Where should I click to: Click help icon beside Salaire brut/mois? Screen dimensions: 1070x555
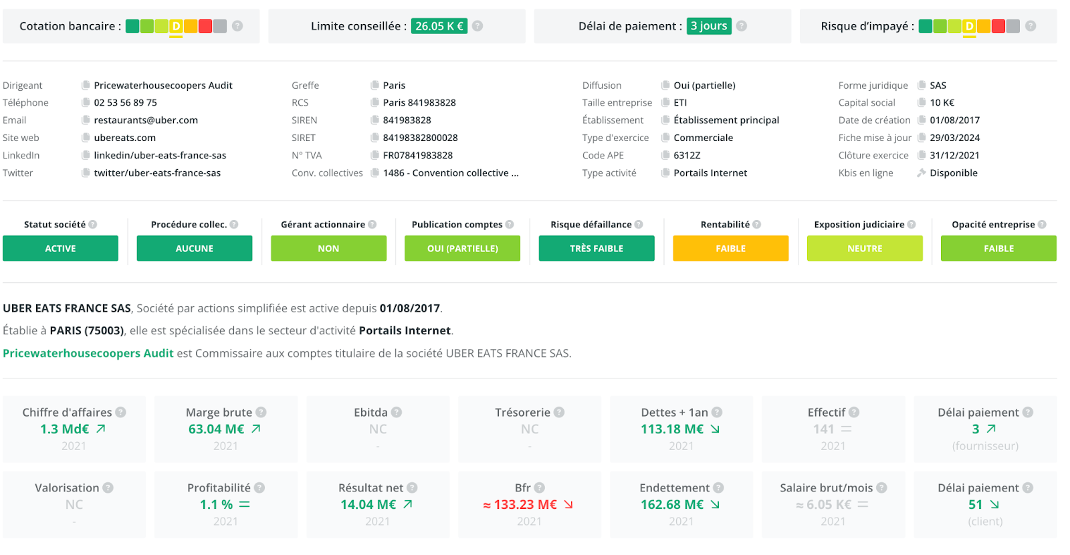point(881,488)
